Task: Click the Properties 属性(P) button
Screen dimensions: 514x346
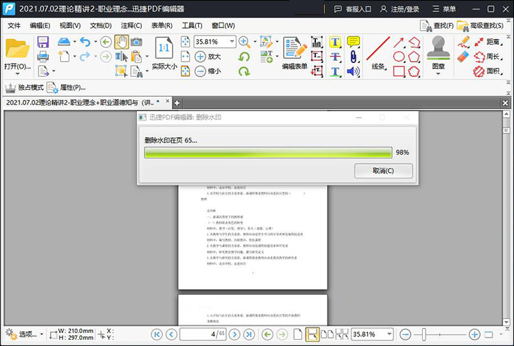Action: pos(66,88)
